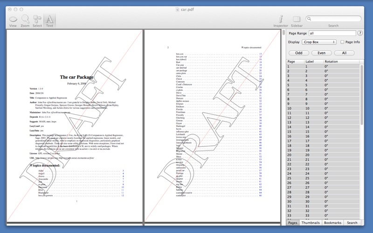373x233 pixels.
Task: Toggle the Sidebar icon in toolbar
Action: click(x=297, y=19)
